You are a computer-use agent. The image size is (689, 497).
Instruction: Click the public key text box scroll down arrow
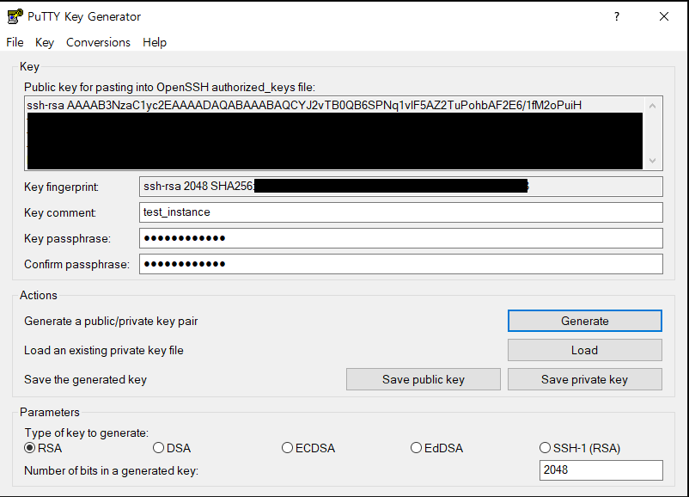click(x=653, y=161)
